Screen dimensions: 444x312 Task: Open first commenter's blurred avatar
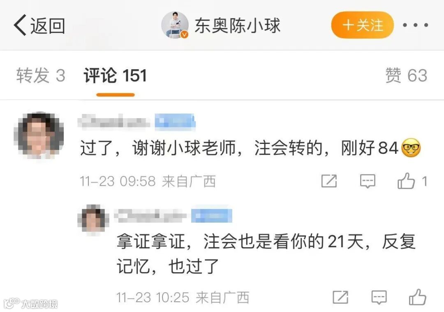pyautogui.click(x=39, y=135)
